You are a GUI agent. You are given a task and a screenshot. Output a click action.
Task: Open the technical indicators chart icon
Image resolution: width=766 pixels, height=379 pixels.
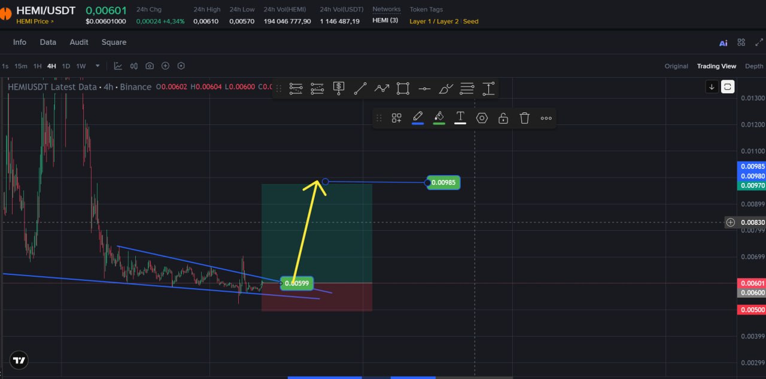click(118, 66)
